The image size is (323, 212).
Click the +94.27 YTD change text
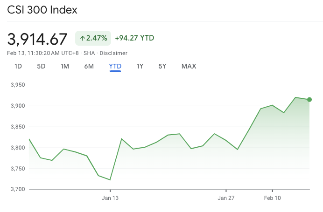click(134, 38)
